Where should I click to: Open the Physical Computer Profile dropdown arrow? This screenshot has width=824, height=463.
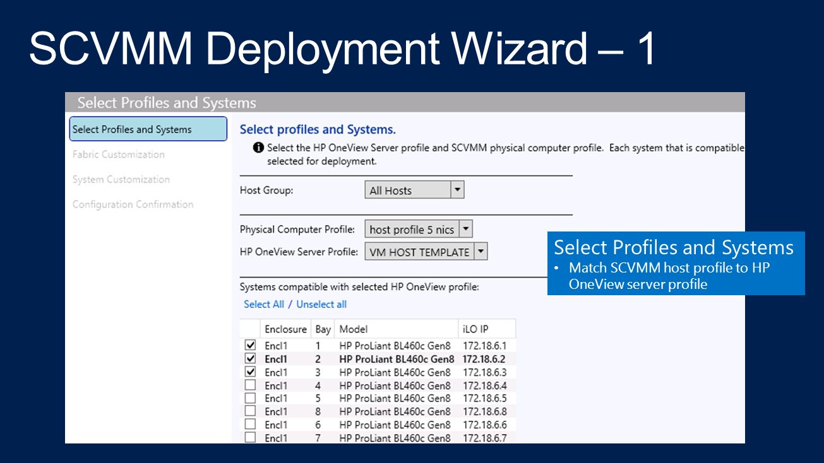tap(465, 229)
